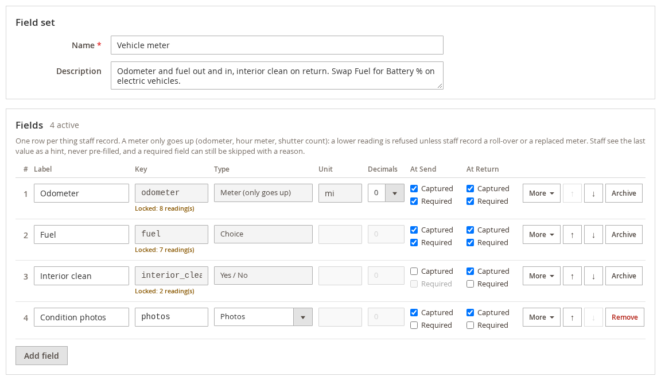
Task: Click 'Locked: 2 reading(s)' note
Action: coord(165,291)
